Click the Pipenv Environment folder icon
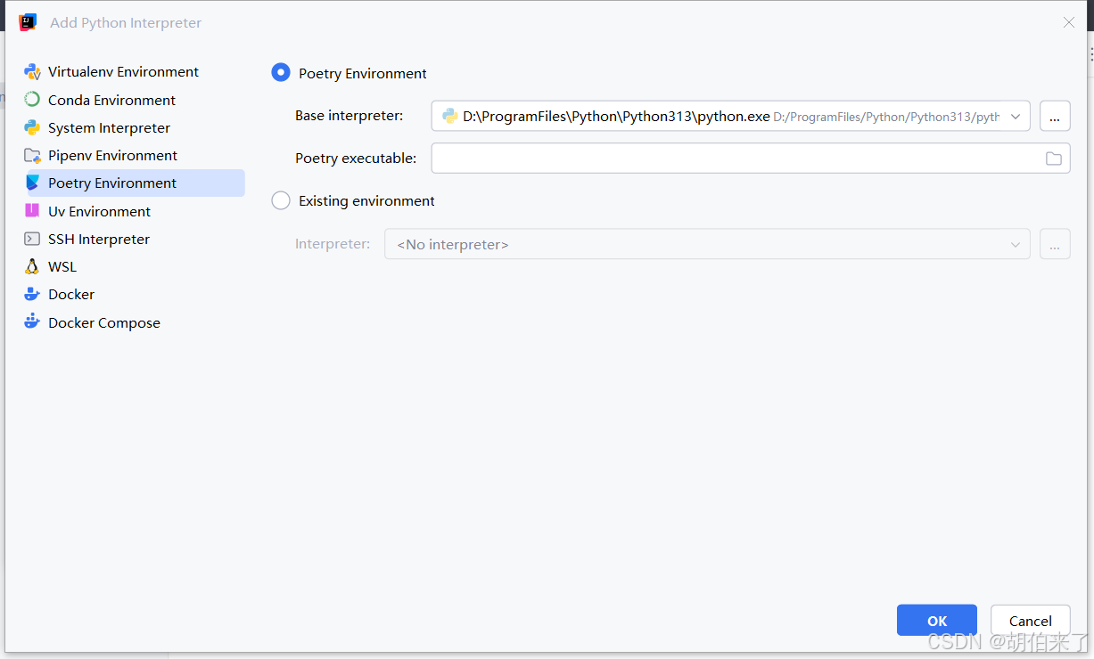Image resolution: width=1094 pixels, height=659 pixels. [x=33, y=155]
